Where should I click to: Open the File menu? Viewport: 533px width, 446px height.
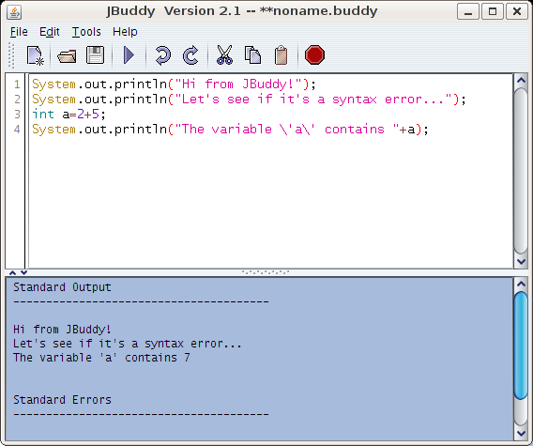point(19,32)
